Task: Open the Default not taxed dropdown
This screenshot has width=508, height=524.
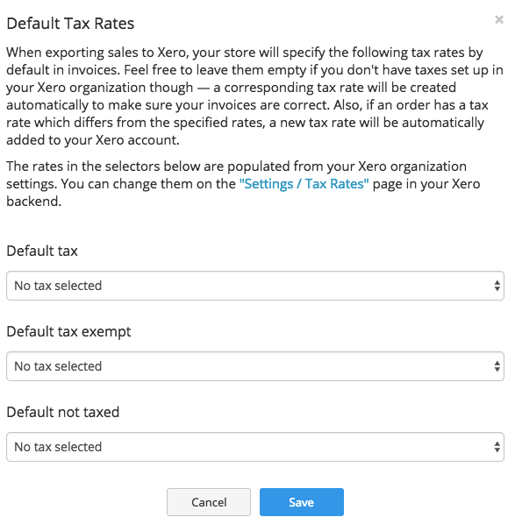Action: [x=255, y=447]
